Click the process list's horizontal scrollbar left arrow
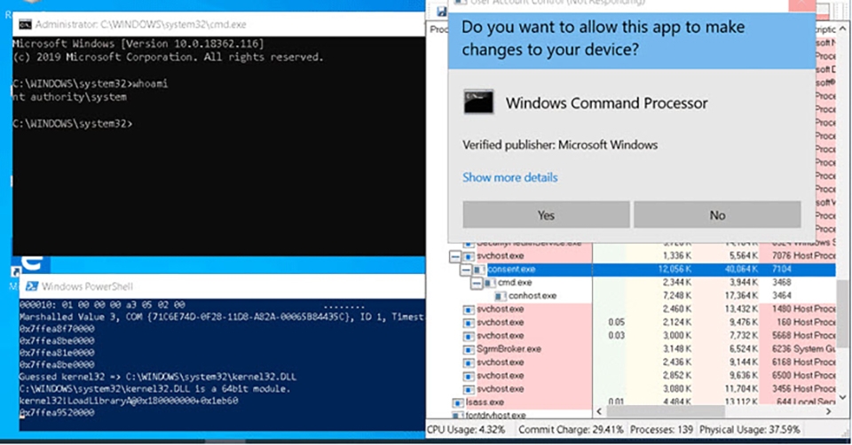The height and width of the screenshot is (445, 852). coord(599,412)
